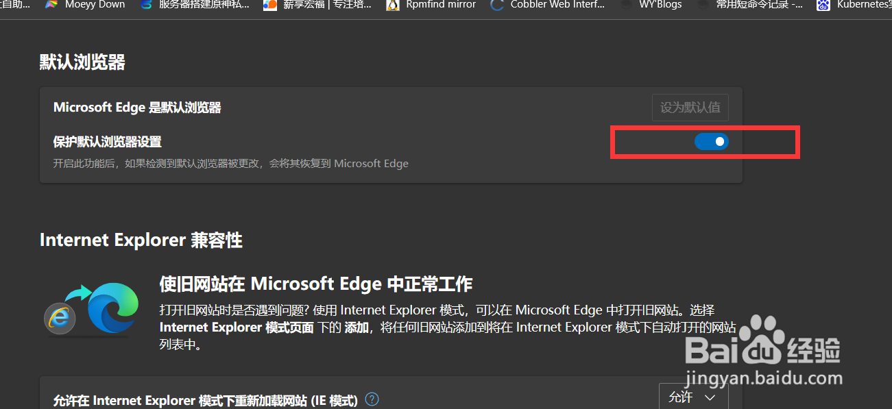Open the 新享宏福 bookmark

tap(318, 5)
